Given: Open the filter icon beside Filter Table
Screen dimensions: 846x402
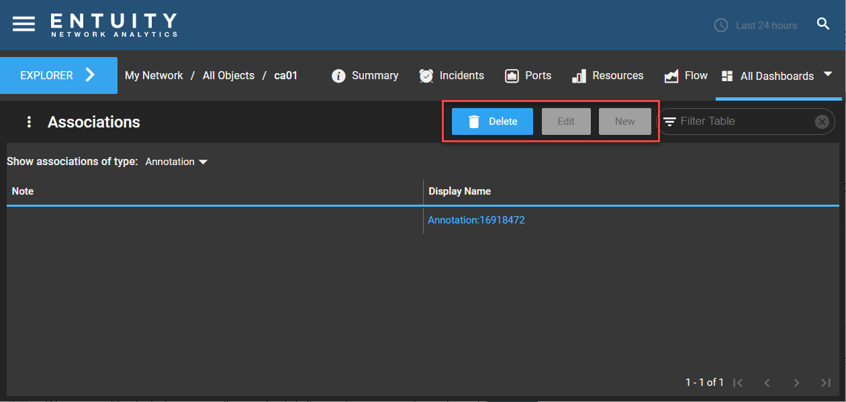Looking at the screenshot, I should [671, 121].
